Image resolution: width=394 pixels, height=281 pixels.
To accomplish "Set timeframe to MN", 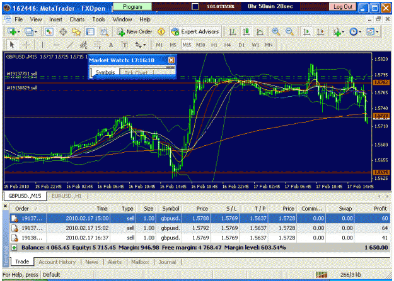I will [269, 45].
